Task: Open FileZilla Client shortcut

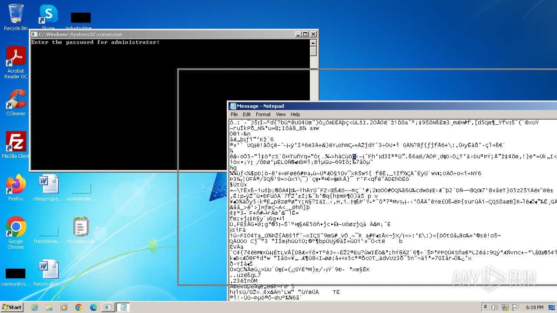Action: coord(16,145)
